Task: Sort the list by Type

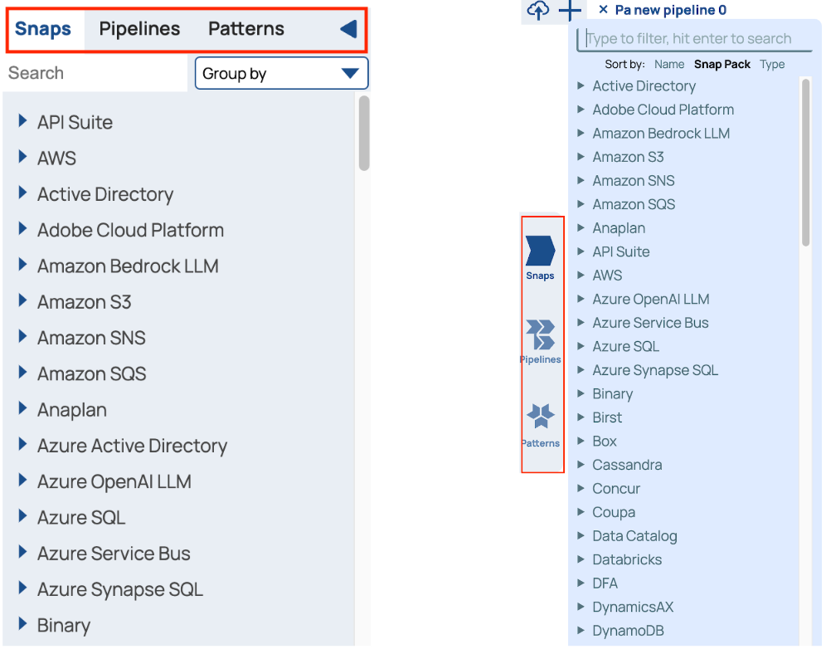Action: coord(772,64)
